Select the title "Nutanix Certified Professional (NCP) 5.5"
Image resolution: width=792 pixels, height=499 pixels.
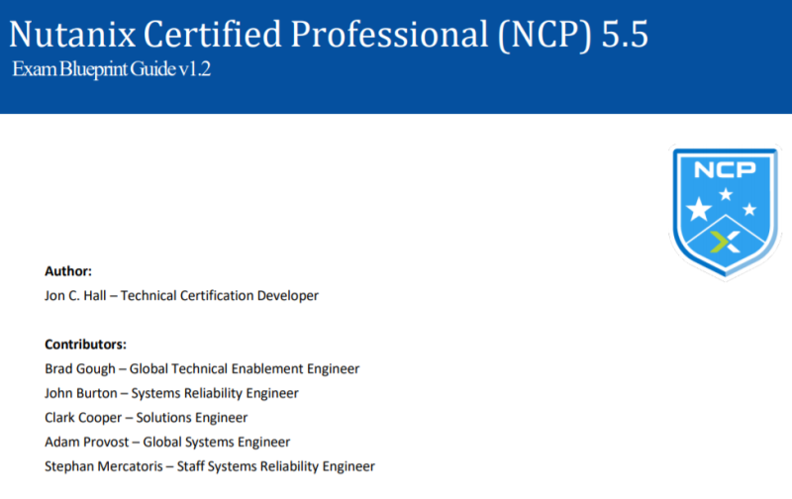[329, 35]
